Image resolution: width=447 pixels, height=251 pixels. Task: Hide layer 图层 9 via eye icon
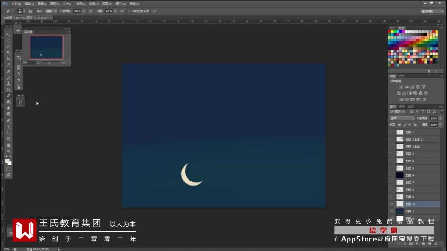pyautogui.click(x=391, y=211)
